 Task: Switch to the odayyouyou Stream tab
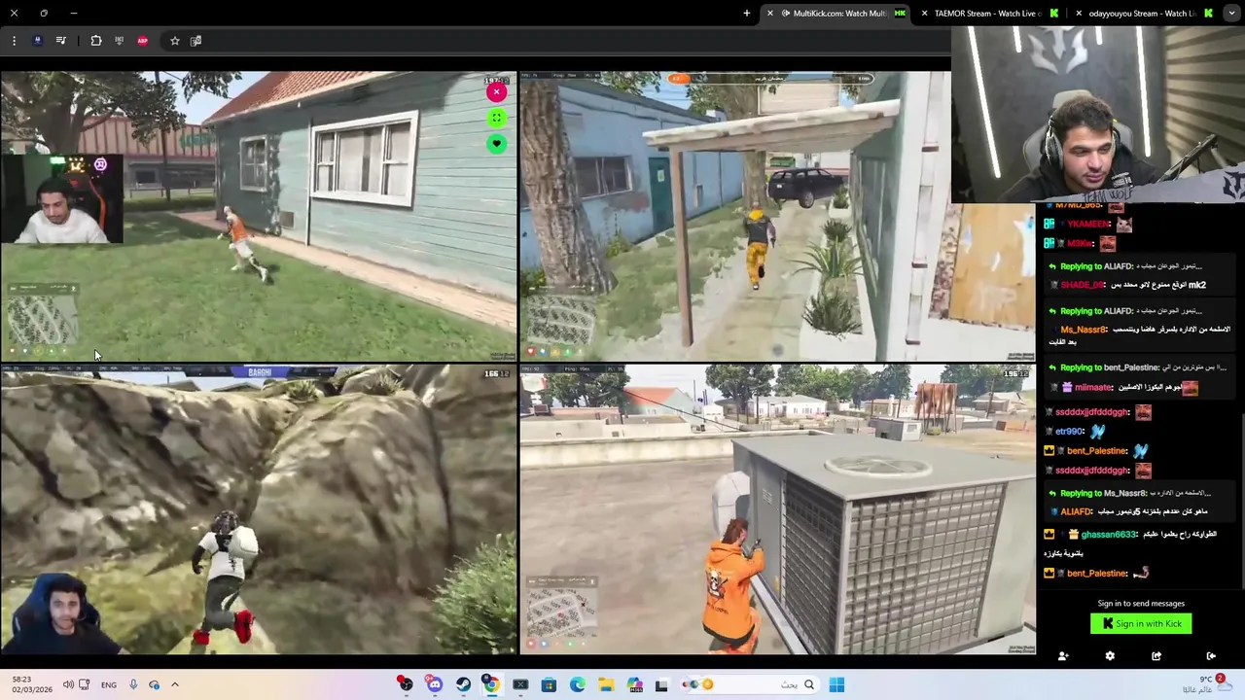coord(1143,14)
